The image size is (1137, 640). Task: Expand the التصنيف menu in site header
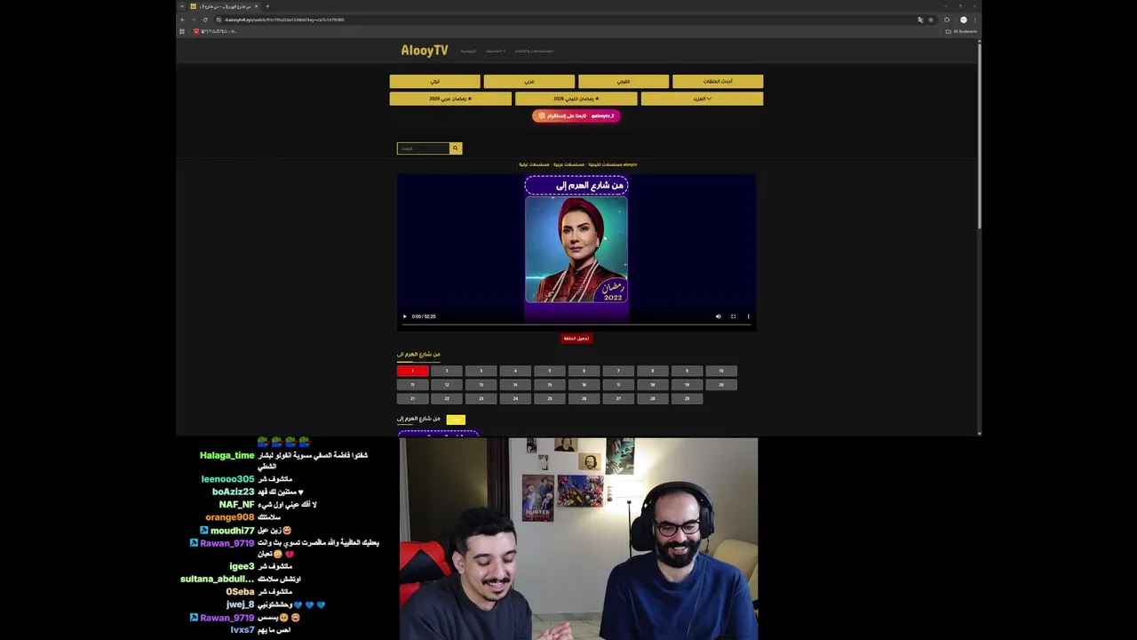click(x=496, y=51)
